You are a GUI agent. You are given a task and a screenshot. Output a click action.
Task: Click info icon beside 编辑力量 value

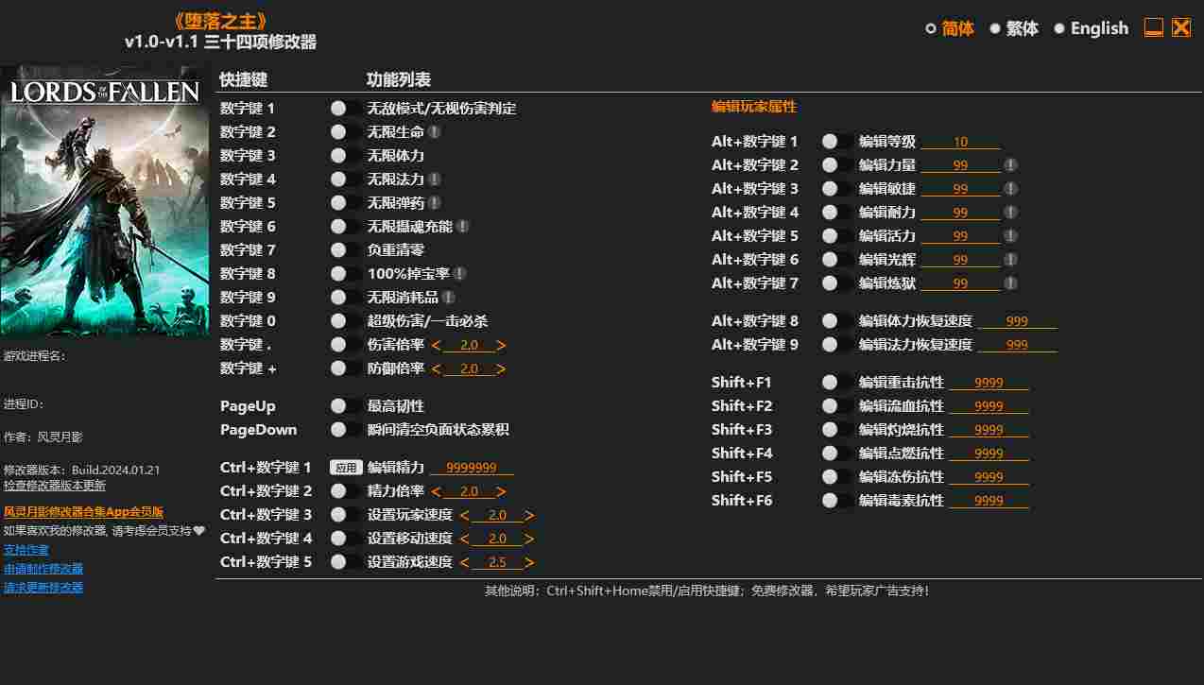click(1010, 165)
